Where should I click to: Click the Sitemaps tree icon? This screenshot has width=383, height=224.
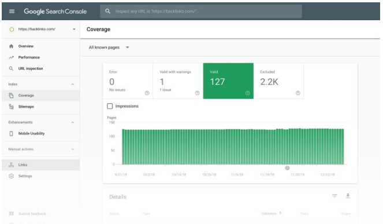[11, 107]
